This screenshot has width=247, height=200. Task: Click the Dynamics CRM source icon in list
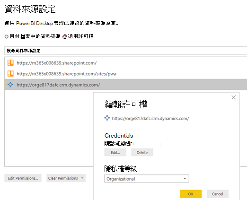pyautogui.click(x=10, y=85)
